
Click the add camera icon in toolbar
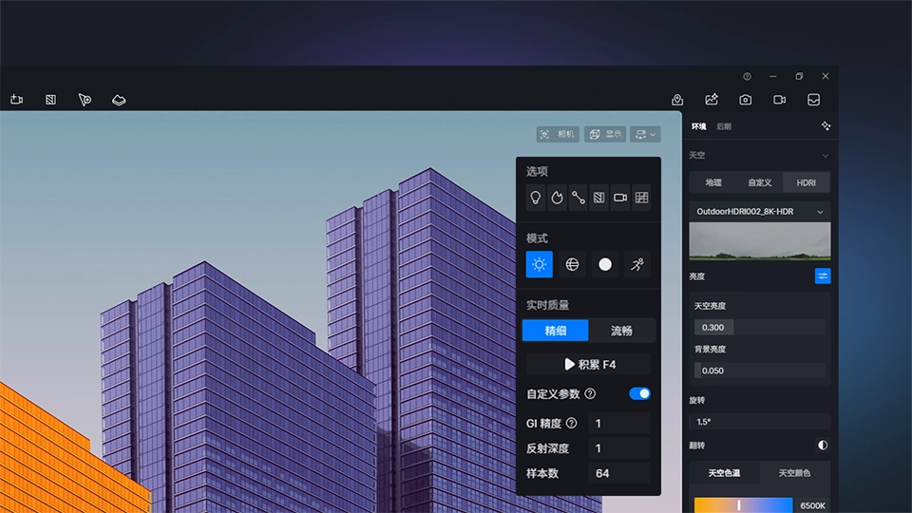pos(17,100)
